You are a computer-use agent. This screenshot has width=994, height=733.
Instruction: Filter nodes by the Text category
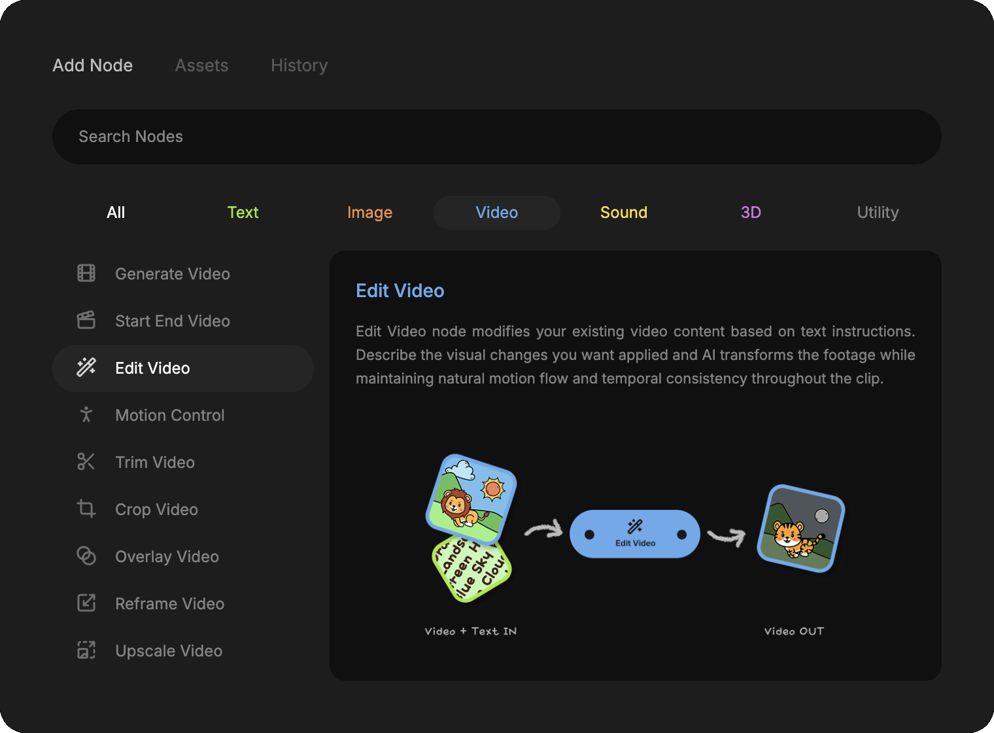tap(243, 213)
